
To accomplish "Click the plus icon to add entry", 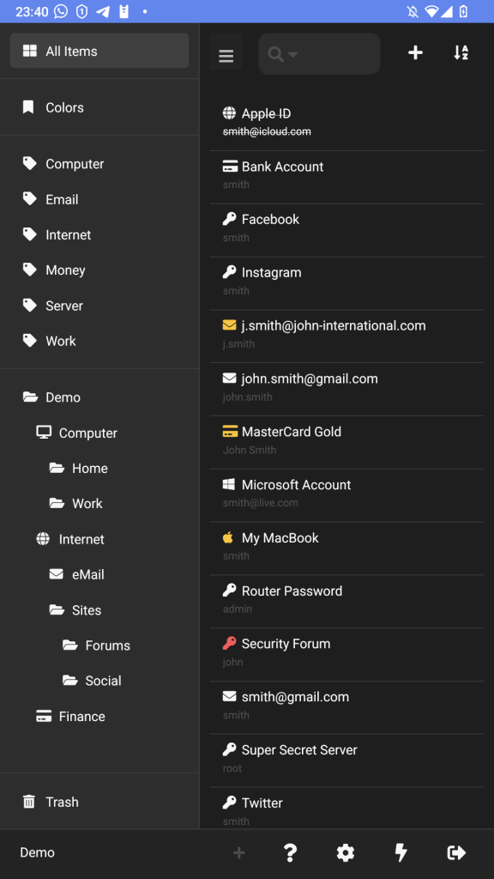I will pos(415,52).
